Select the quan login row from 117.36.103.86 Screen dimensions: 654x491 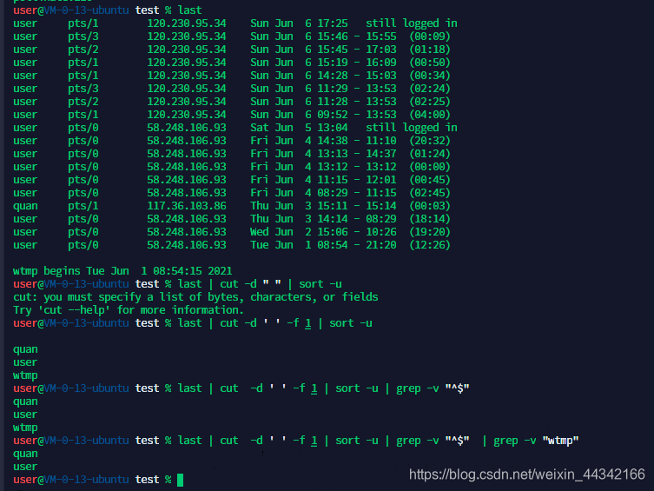(232, 206)
